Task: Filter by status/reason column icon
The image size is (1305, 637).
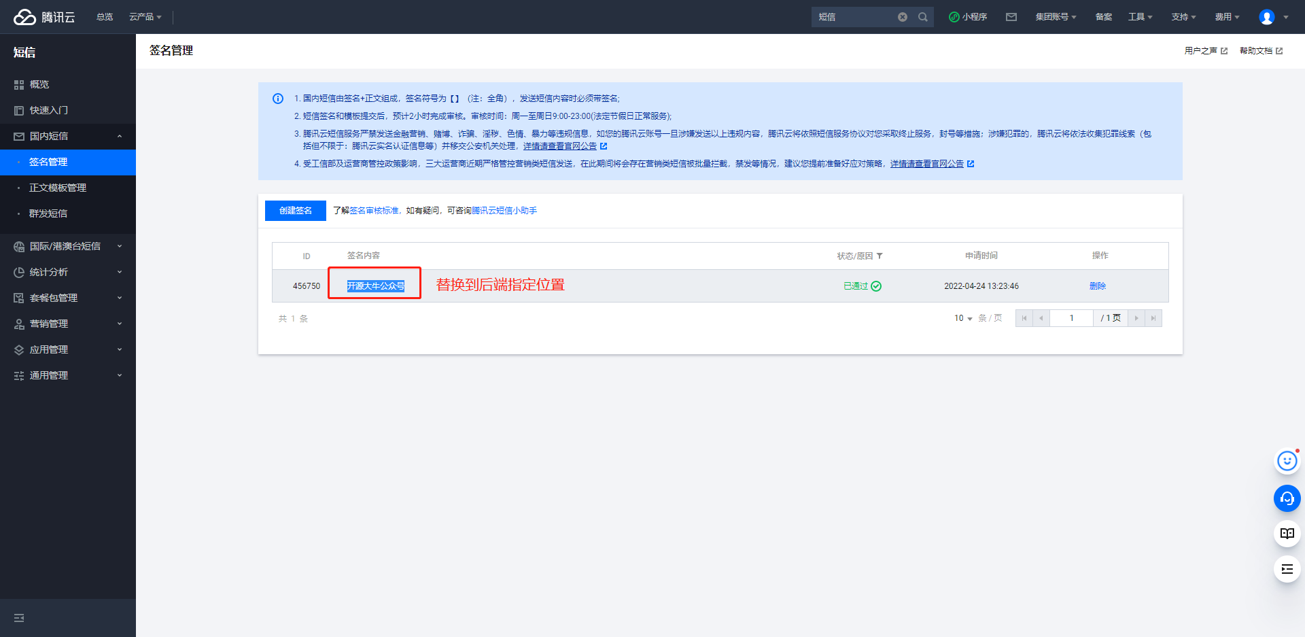Action: 880,256
